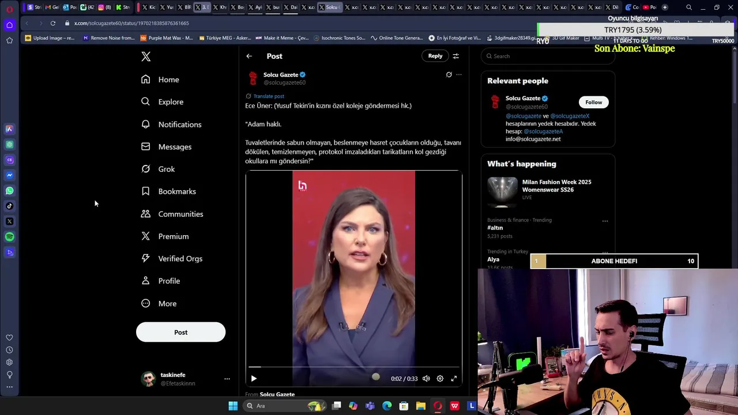The height and width of the screenshot is (415, 738).
Task: Play the video
Action: pyautogui.click(x=254, y=379)
